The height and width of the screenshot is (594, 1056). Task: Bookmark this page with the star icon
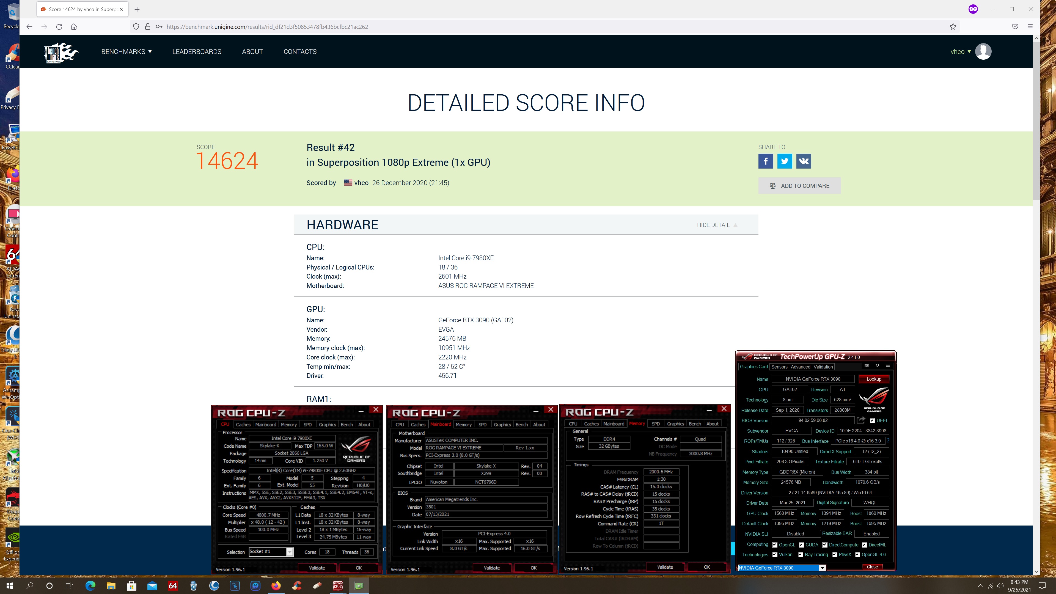coord(953,27)
